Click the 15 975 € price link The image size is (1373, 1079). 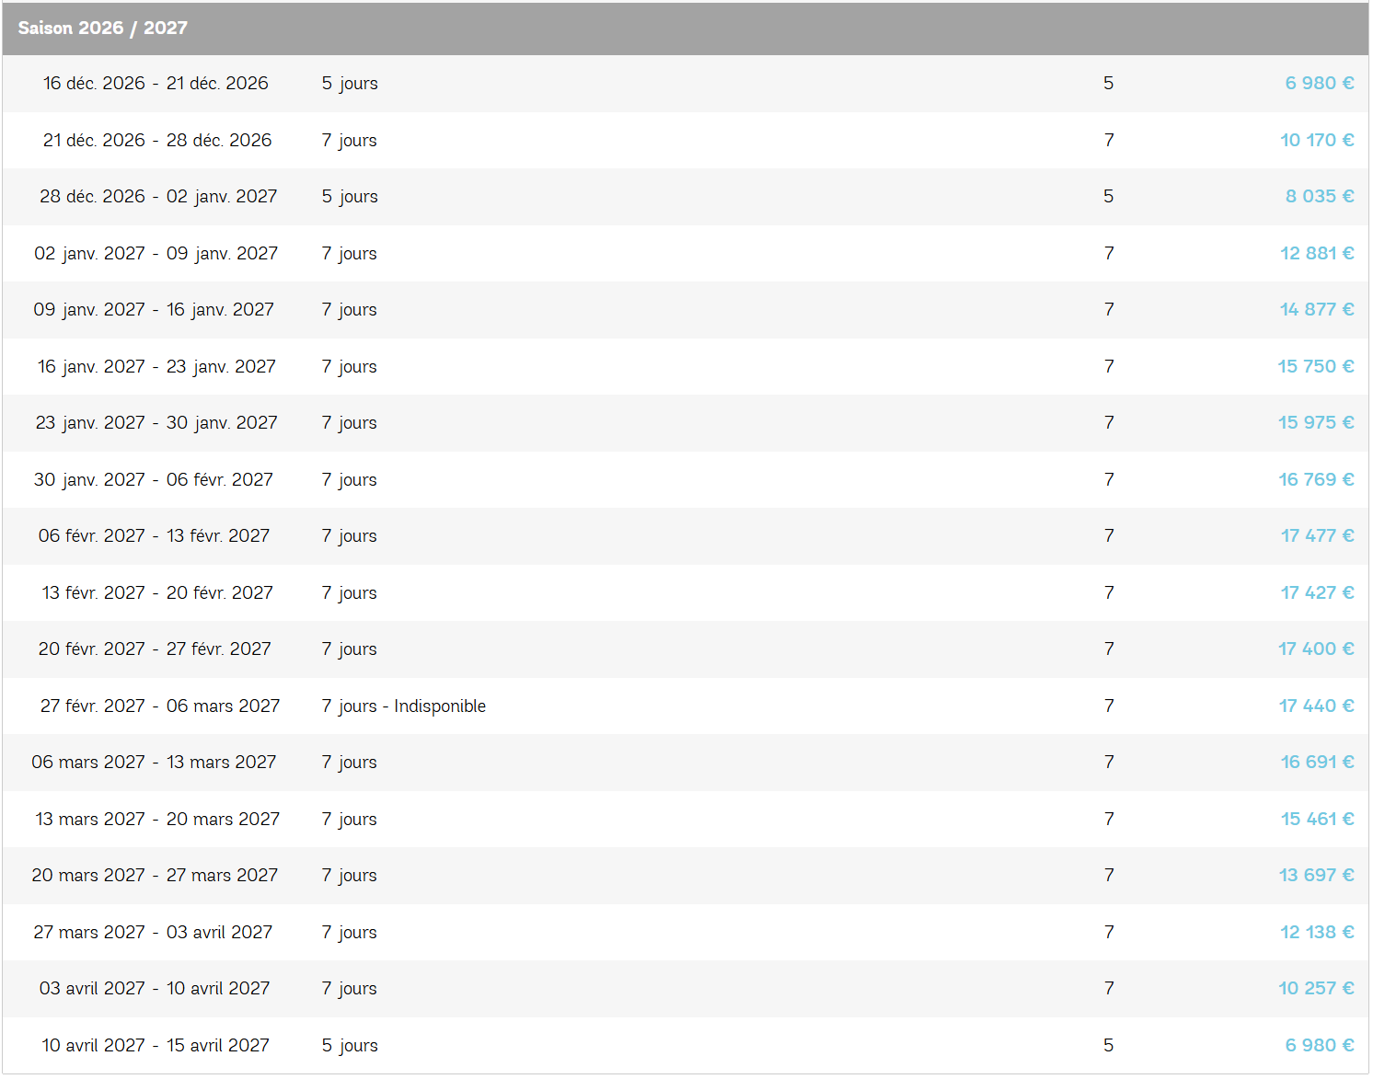(x=1316, y=423)
